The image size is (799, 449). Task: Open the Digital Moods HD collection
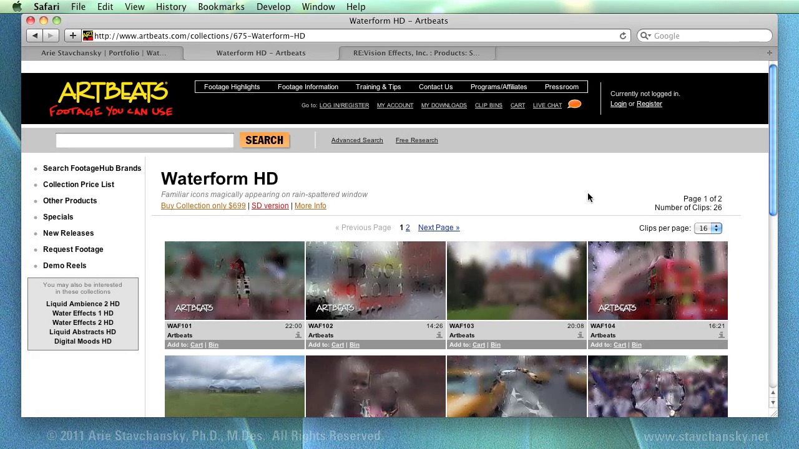82,341
